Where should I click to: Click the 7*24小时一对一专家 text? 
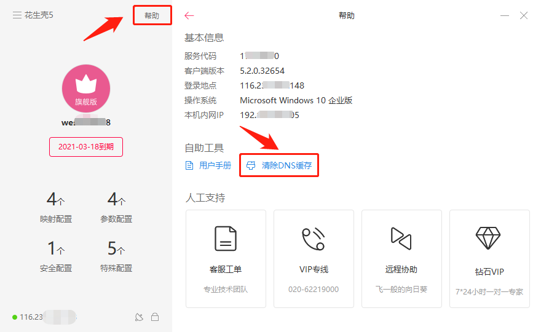click(x=489, y=291)
